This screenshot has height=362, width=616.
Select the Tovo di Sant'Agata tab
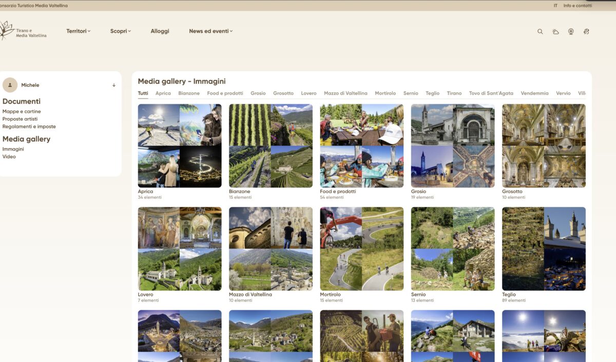[491, 93]
